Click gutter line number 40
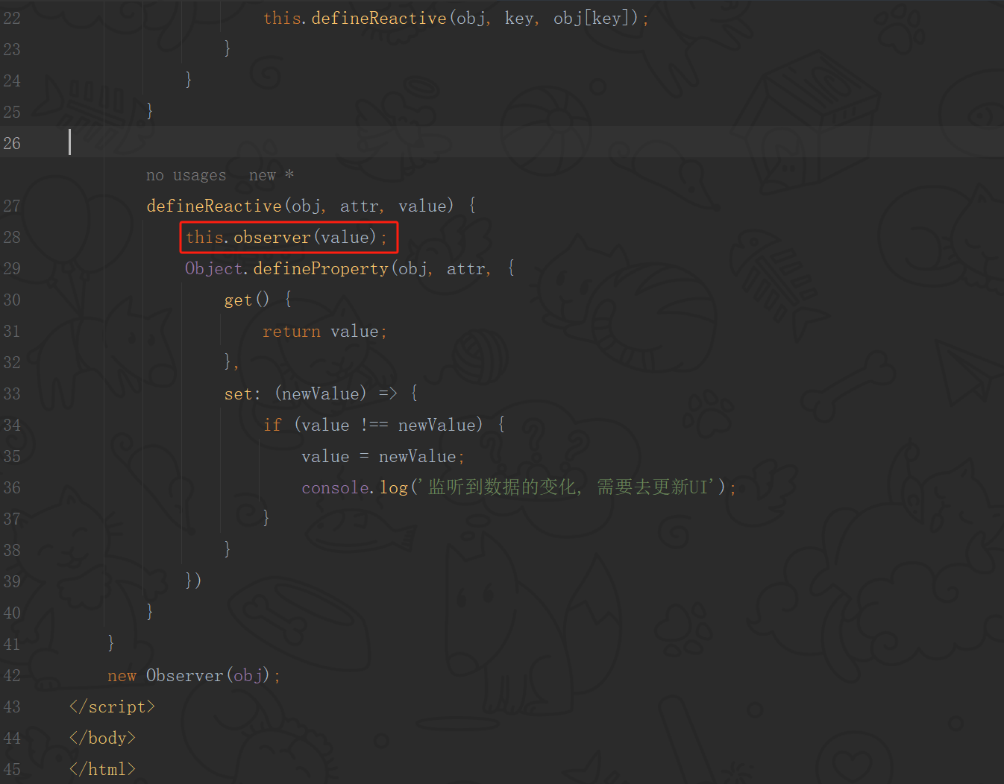The width and height of the screenshot is (1004, 784). point(12,613)
